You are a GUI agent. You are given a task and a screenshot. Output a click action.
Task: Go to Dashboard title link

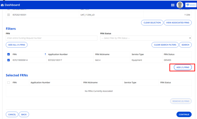[12, 5]
